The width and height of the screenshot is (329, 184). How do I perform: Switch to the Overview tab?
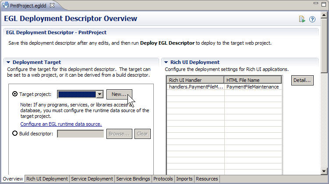click(x=13, y=179)
